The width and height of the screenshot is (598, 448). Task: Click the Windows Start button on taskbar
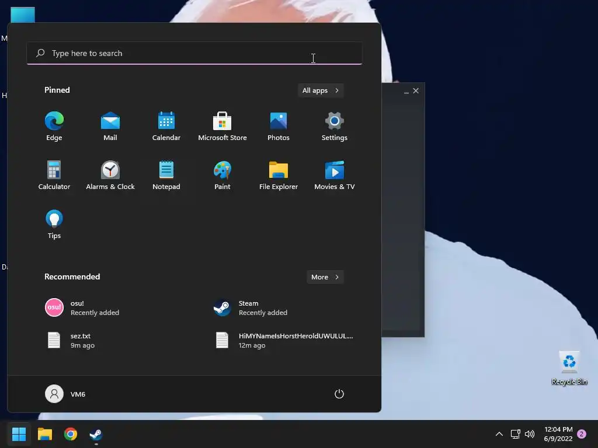pyautogui.click(x=19, y=434)
